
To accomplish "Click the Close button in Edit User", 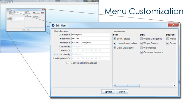I will (122, 92).
